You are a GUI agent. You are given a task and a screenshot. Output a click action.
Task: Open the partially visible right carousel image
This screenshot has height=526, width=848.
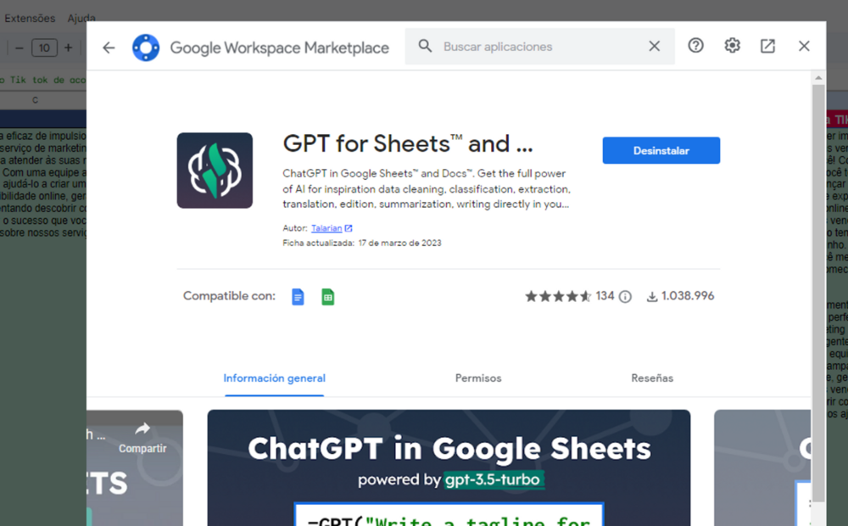point(762,467)
